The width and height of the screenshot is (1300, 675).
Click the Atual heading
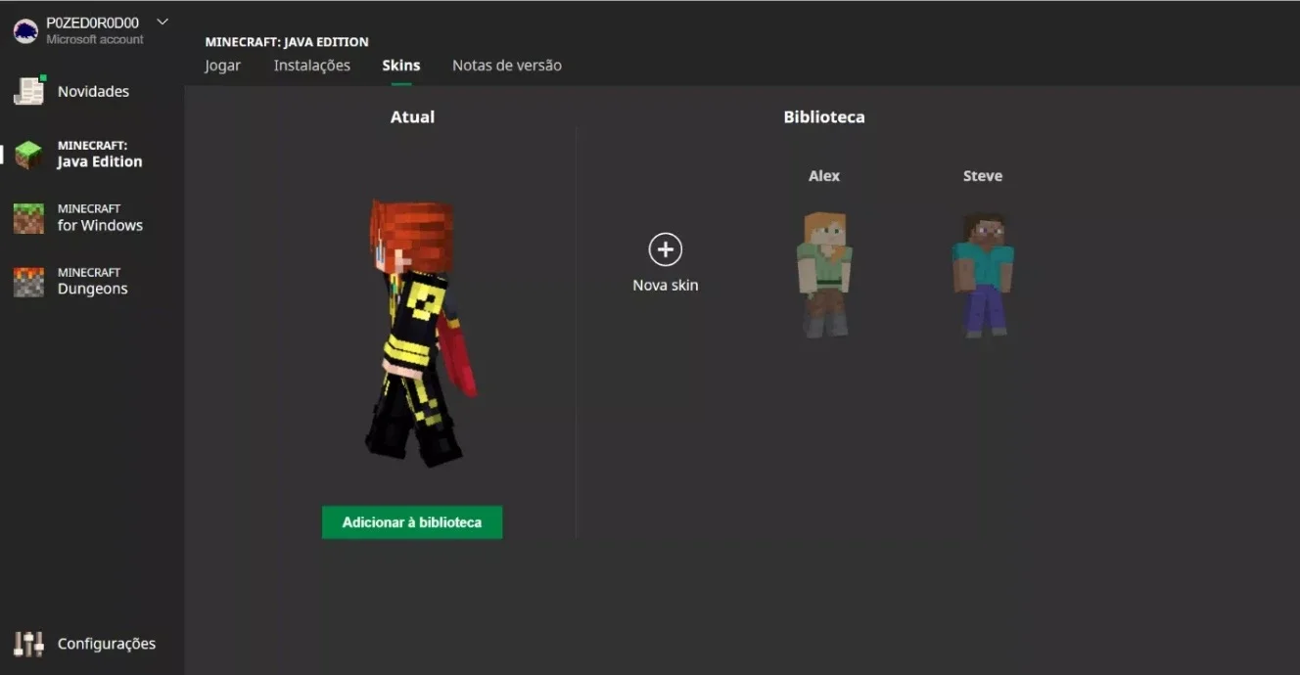point(412,116)
